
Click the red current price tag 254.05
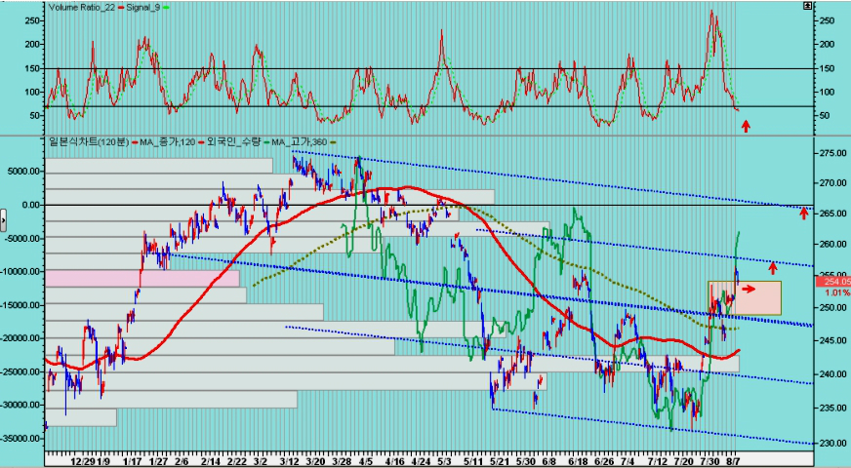tap(833, 281)
